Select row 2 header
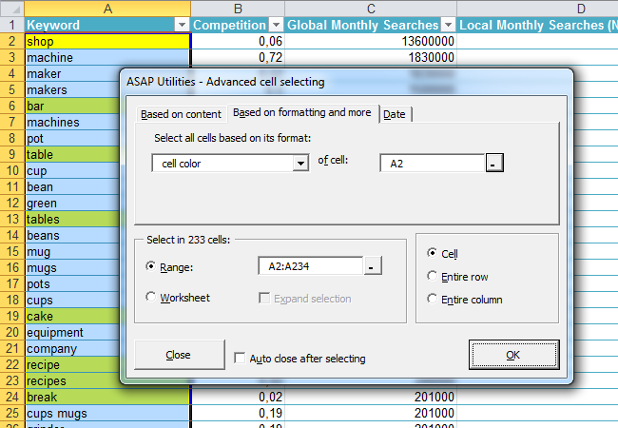Screen dimensions: 618x428 [11, 42]
